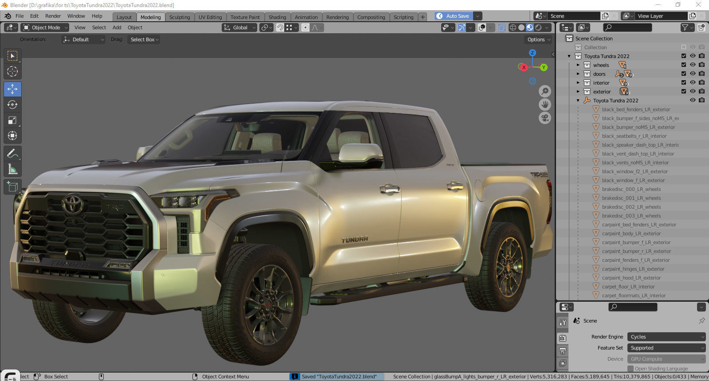This screenshot has width=709, height=381.
Task: Disable exterior collection in renders
Action: click(x=701, y=91)
